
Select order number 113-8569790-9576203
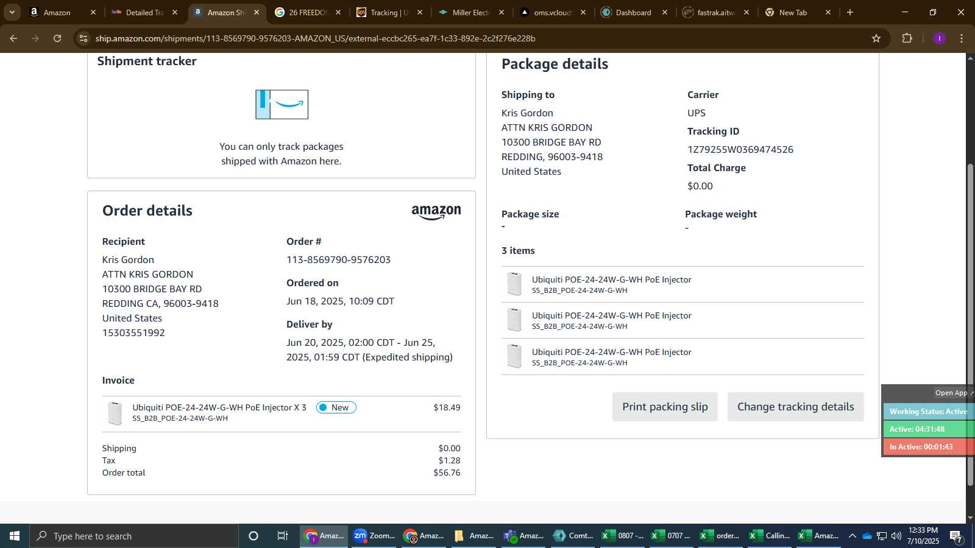coord(338,260)
